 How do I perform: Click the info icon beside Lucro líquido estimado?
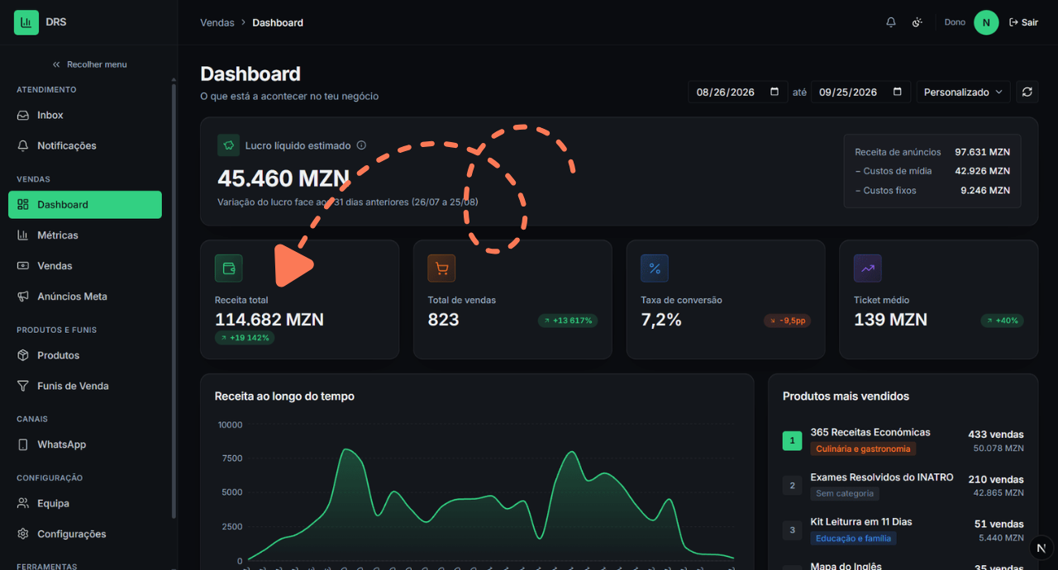(x=361, y=145)
